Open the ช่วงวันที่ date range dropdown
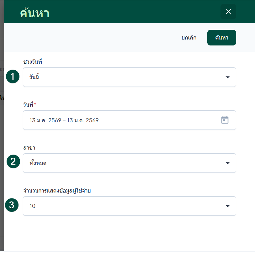 point(130,77)
